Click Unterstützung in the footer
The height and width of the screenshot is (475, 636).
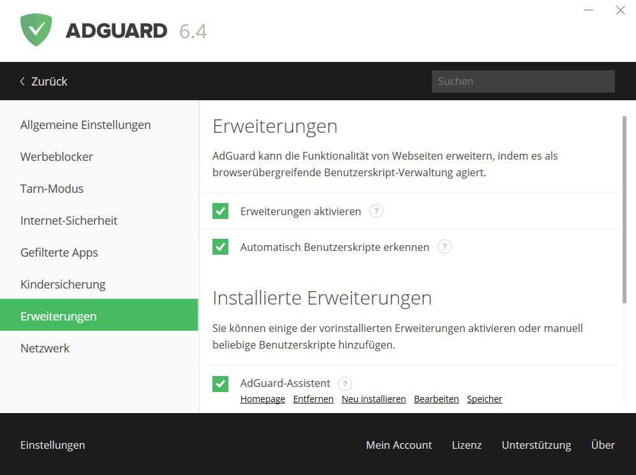point(536,445)
